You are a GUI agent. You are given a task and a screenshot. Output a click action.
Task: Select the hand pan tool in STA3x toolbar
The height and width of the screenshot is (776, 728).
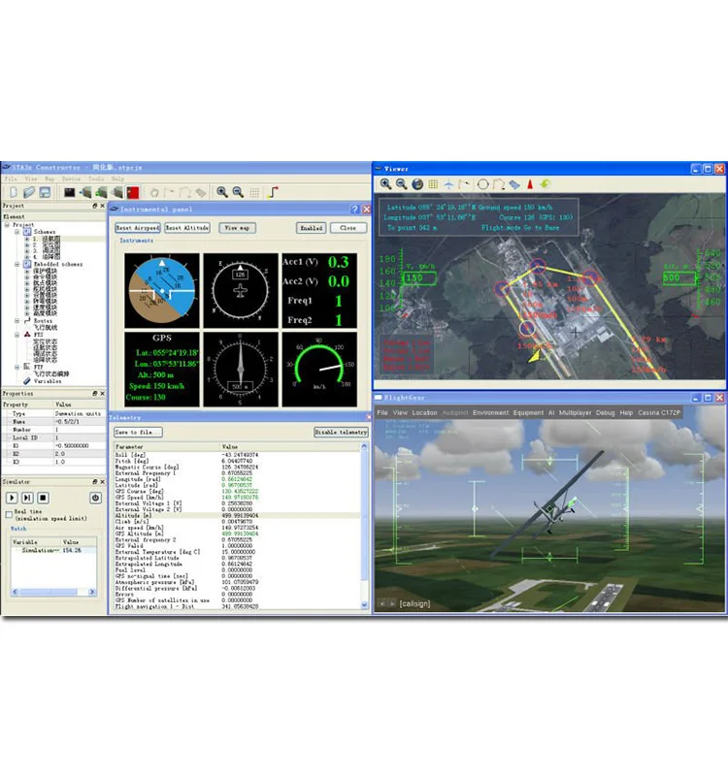pyautogui.click(x=154, y=192)
